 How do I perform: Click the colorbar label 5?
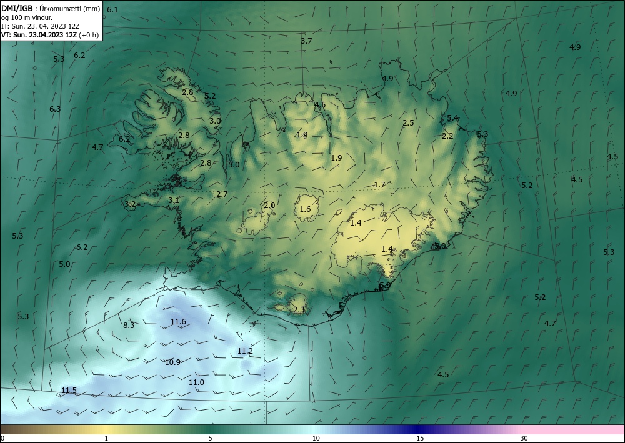[210, 438]
